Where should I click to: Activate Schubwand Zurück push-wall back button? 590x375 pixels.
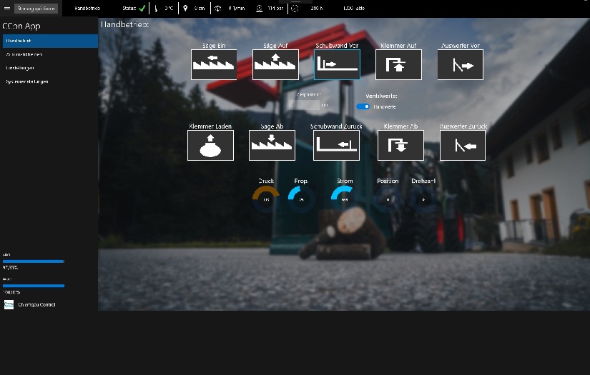pos(336,146)
